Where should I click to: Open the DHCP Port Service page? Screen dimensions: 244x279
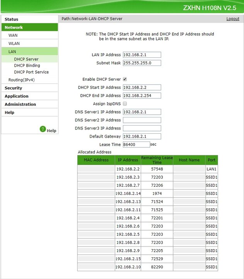(31, 72)
